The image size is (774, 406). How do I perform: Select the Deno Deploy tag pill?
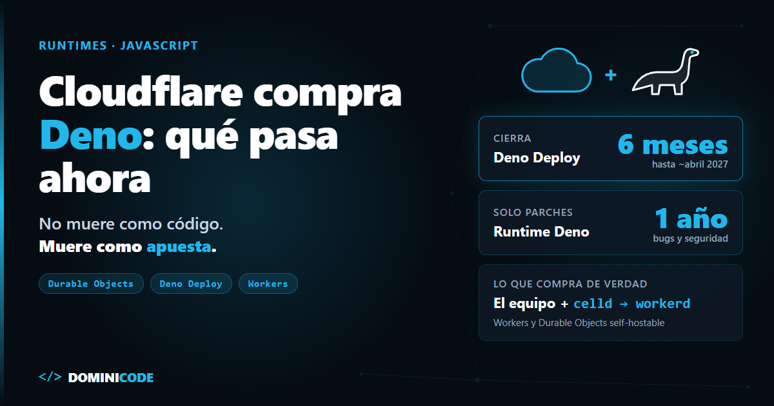(191, 284)
